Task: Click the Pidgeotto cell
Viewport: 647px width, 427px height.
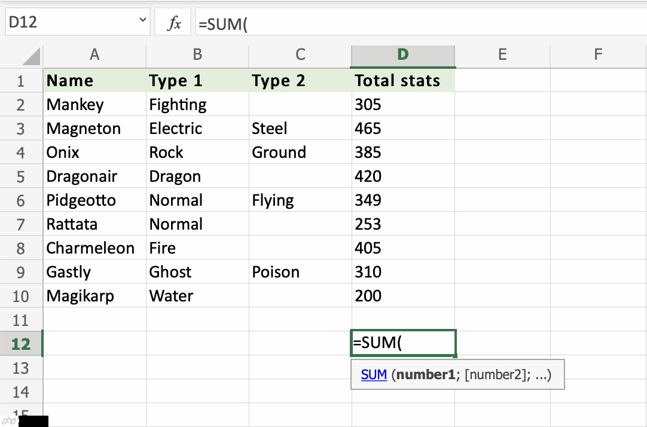Action: pyautogui.click(x=94, y=200)
